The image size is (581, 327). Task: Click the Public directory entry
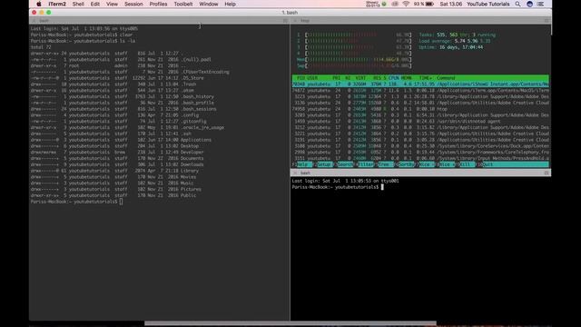pos(188,195)
